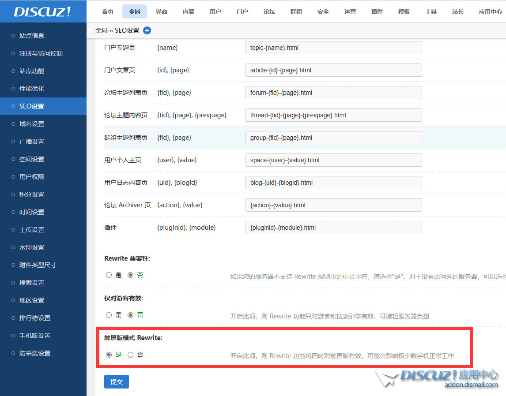Open the 论坛 tab in top navigation
Image resolution: width=506 pixels, height=396 pixels.
click(269, 11)
